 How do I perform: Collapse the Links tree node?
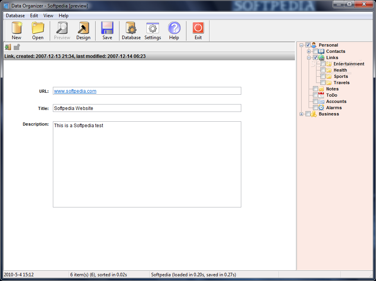tap(309, 58)
